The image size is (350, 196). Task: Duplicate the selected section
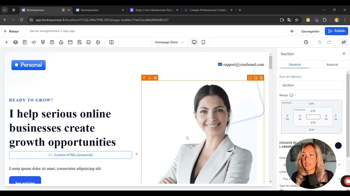pyautogui.click(x=255, y=78)
